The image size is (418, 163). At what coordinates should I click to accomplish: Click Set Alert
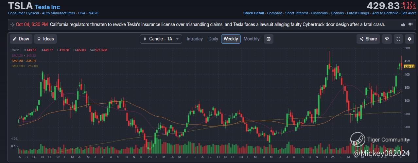pyautogui.click(x=409, y=13)
